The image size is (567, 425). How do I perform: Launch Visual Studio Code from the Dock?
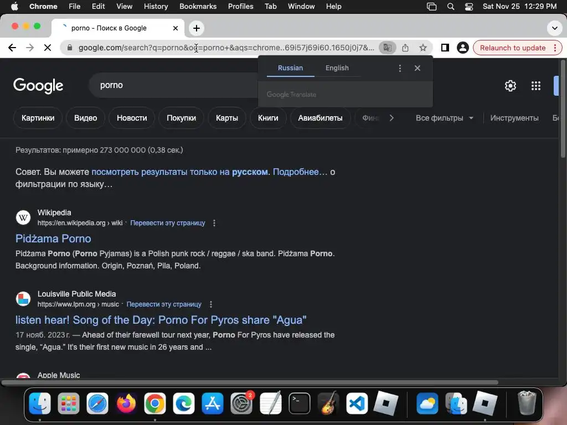tap(357, 403)
